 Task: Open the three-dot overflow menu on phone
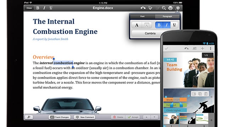[x=210, y=49]
